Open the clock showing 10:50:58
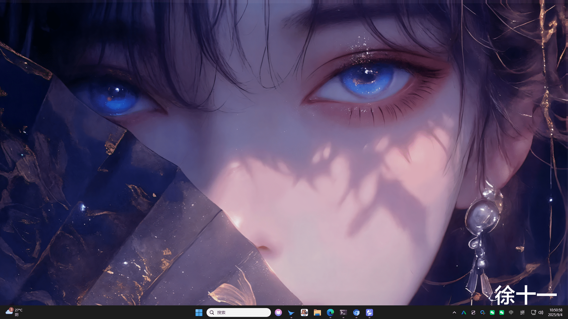This screenshot has width=568, height=319. point(556,312)
